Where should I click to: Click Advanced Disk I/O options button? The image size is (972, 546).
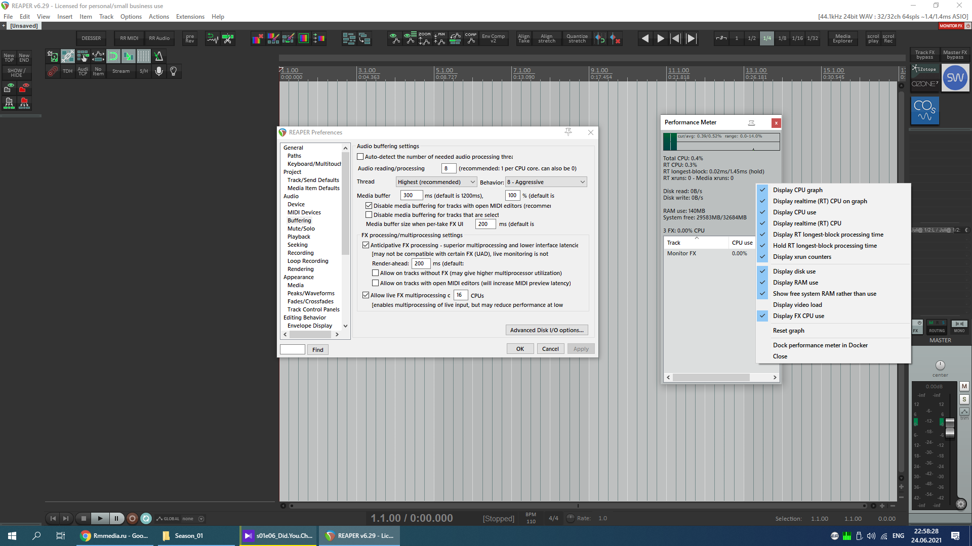click(x=546, y=330)
